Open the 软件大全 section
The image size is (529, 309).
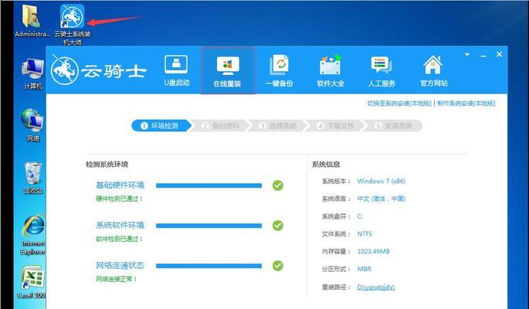[331, 71]
